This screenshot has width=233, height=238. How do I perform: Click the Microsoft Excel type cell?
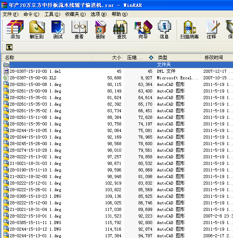tap(177, 78)
